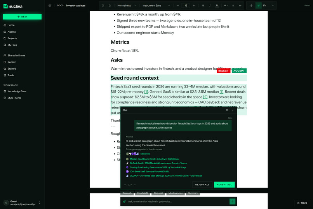This screenshot has width=313, height=209.
Task: Open the Normal text style dropdown
Action: [127, 5]
